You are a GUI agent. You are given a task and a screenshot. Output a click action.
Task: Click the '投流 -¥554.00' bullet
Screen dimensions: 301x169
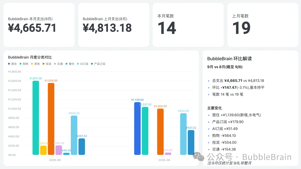pyautogui.click(x=224, y=143)
